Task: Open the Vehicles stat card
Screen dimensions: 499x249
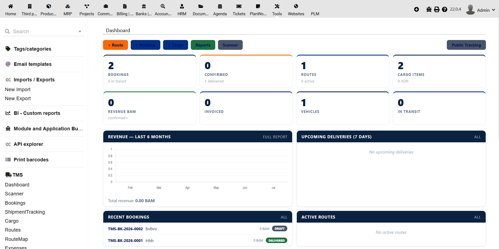Action: point(342,108)
